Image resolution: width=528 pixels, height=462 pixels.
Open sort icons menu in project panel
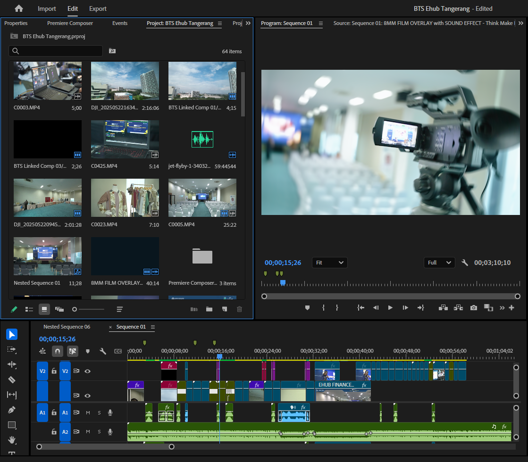click(x=119, y=309)
